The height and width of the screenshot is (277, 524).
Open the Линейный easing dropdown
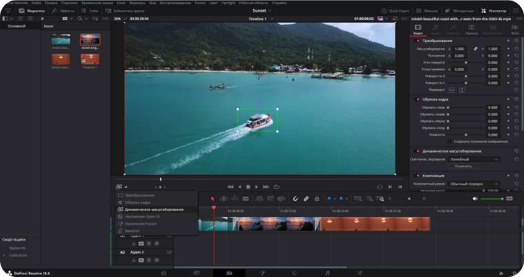pos(475,159)
